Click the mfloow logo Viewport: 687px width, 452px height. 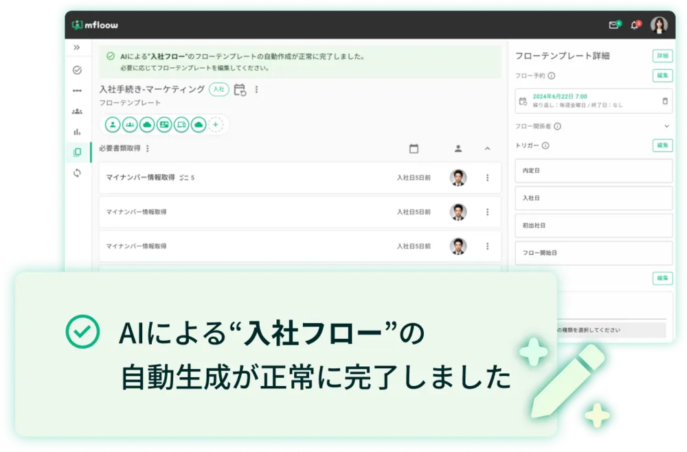tap(95, 25)
